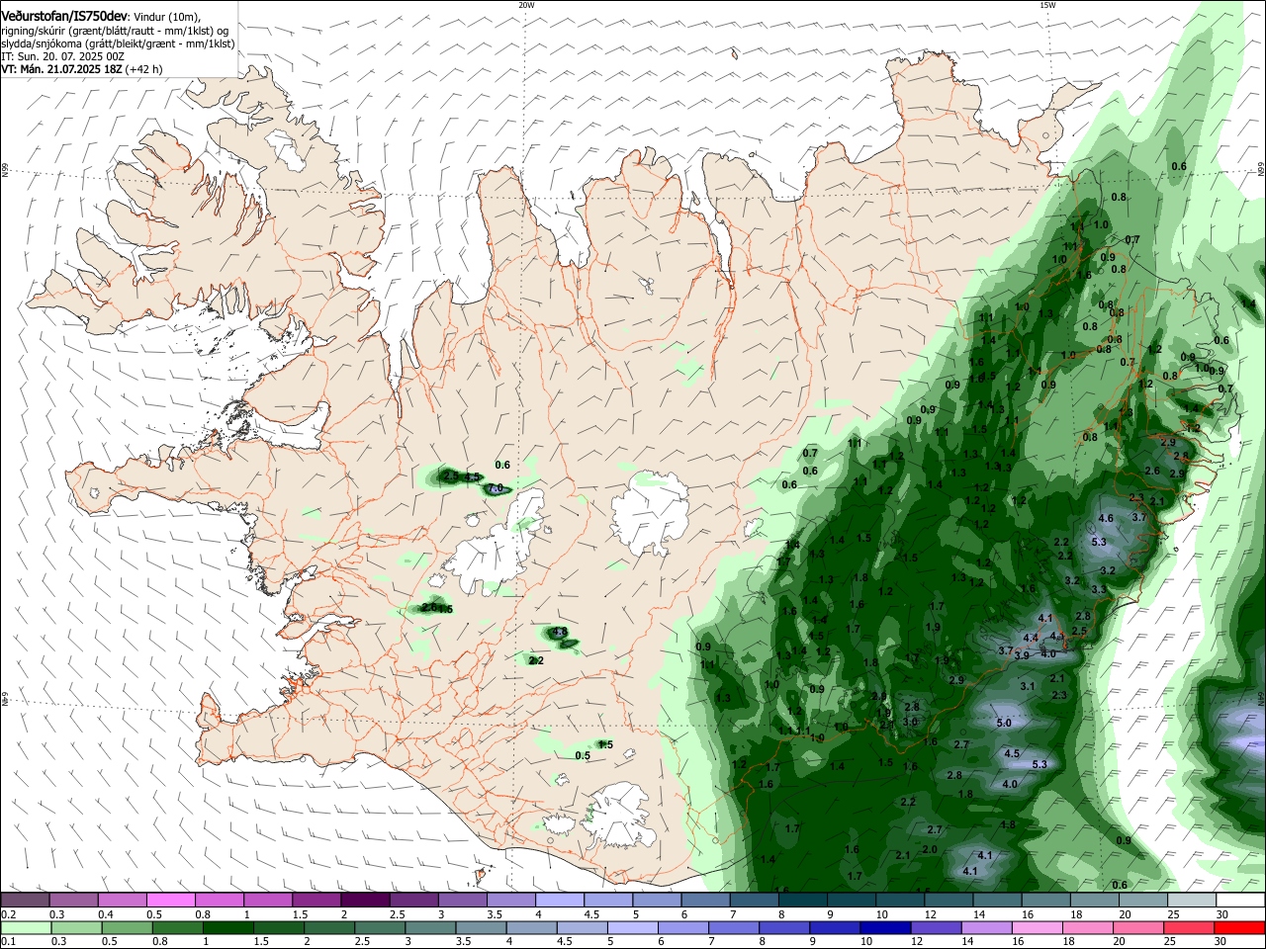Click the '3.9' precipitation value on the map

click(1022, 655)
